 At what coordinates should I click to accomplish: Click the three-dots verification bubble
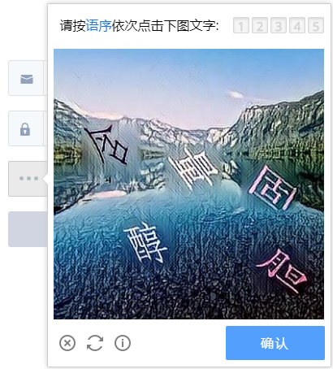point(28,179)
